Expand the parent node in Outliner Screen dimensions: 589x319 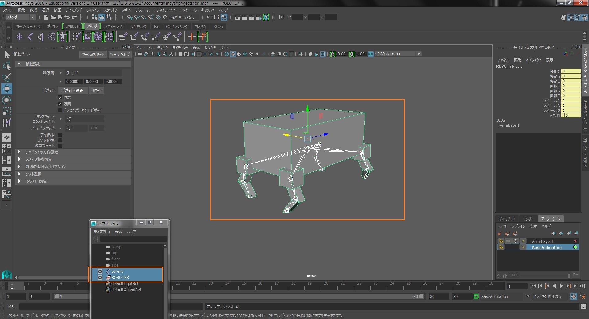tap(100, 271)
